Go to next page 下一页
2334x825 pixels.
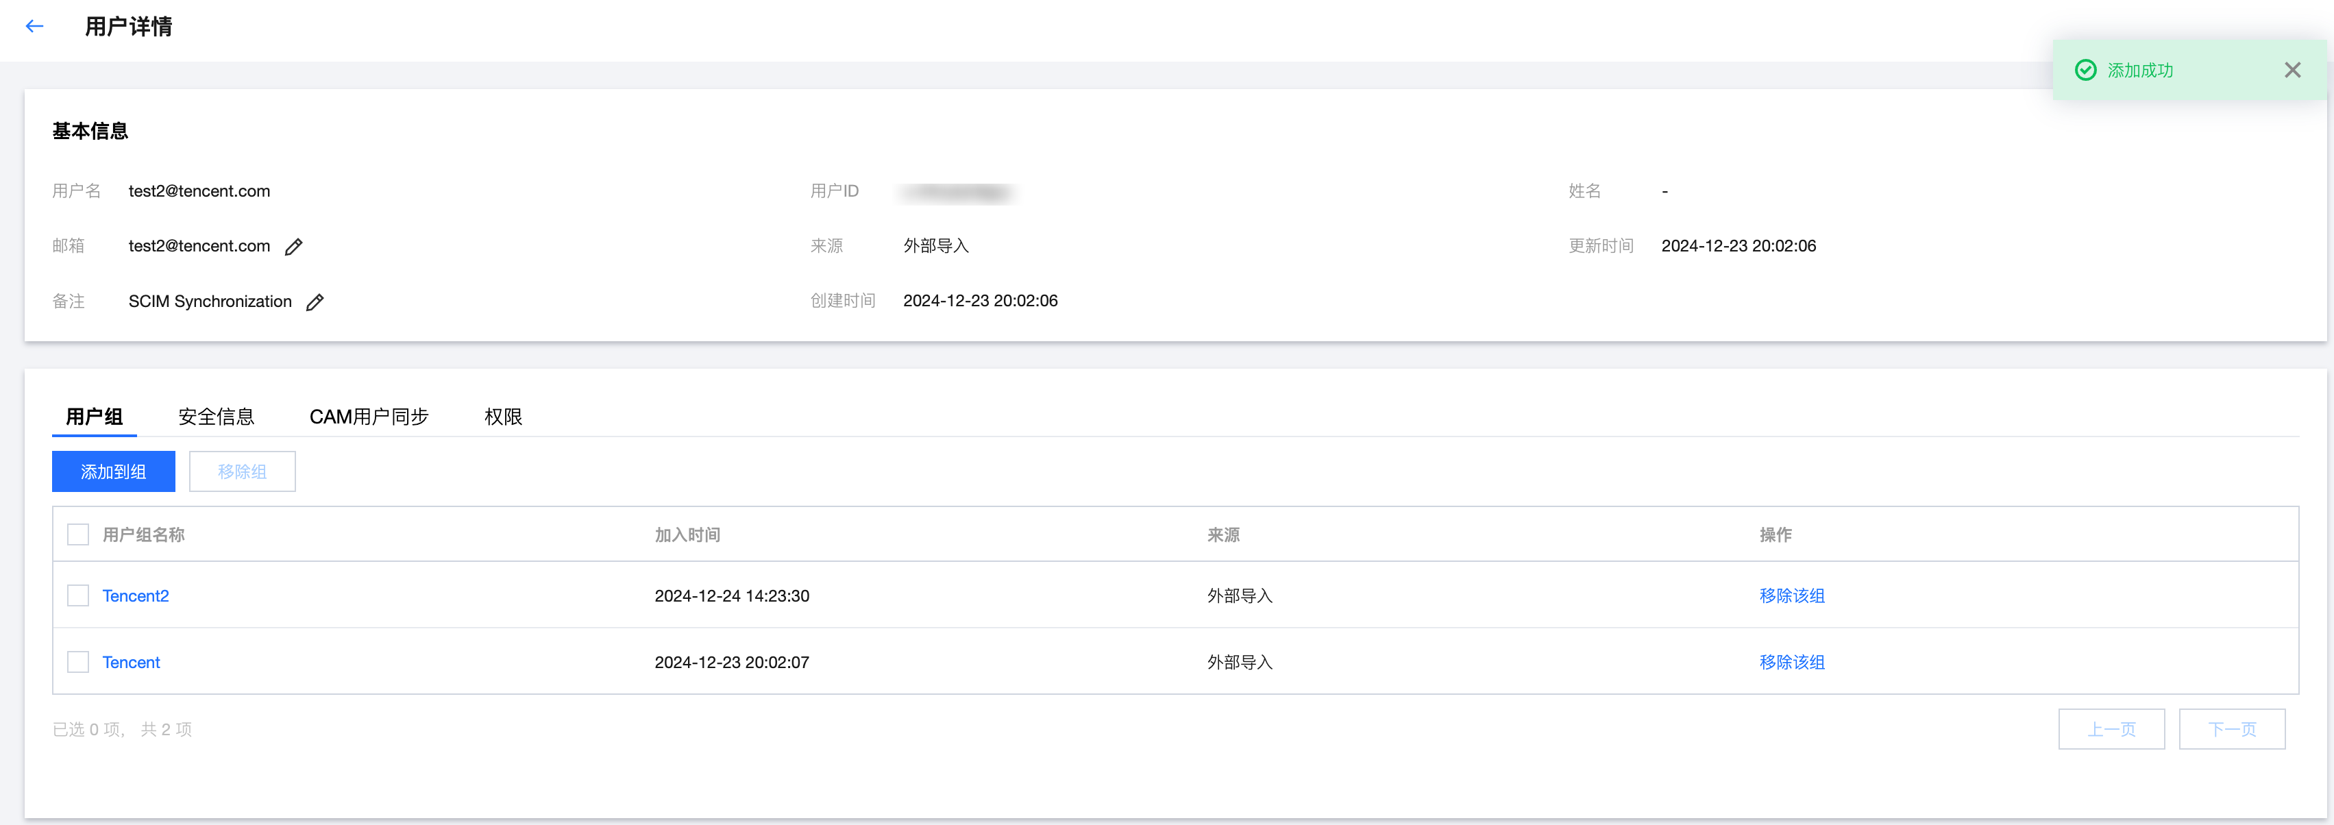pyautogui.click(x=2232, y=729)
